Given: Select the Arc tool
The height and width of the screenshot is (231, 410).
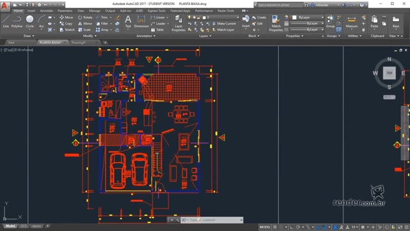Looking at the screenshot, I should tap(41, 21).
